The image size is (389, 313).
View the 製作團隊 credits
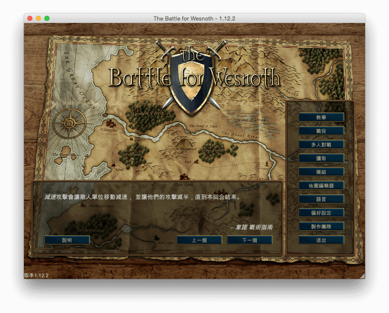tap(322, 226)
